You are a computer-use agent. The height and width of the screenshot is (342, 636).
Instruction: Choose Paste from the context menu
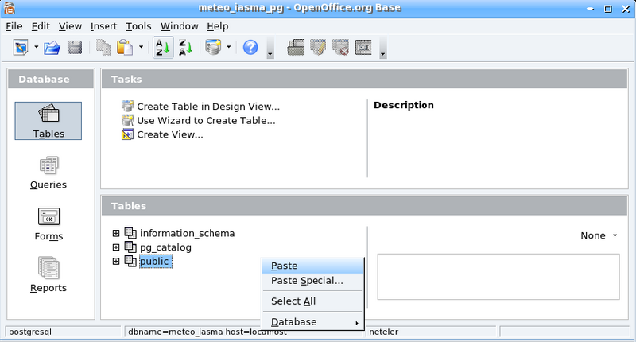point(285,266)
